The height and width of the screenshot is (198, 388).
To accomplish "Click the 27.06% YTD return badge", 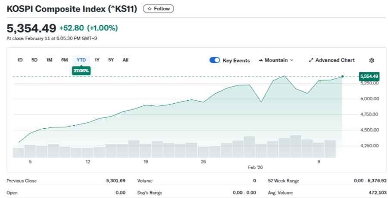I will tap(81, 70).
